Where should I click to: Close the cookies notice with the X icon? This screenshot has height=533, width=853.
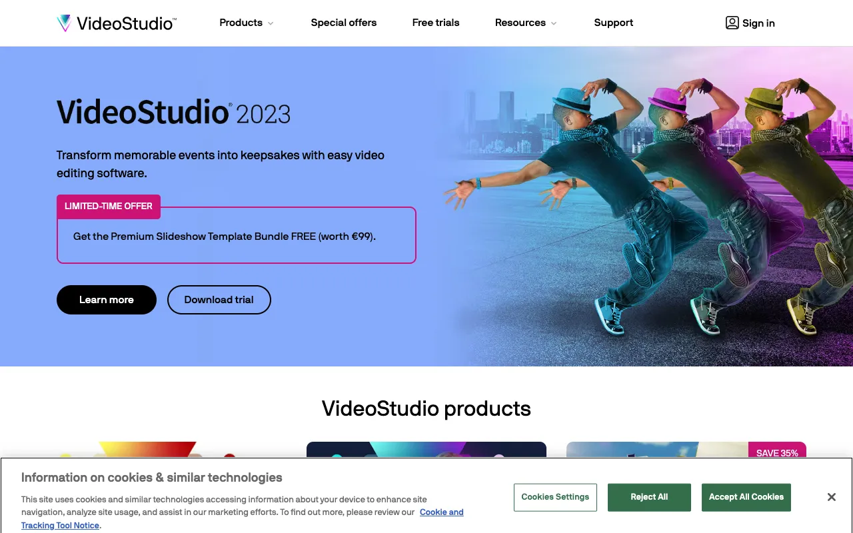(831, 496)
